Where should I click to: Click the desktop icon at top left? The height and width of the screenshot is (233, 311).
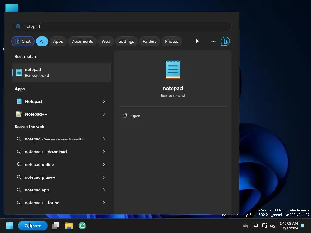pyautogui.click(x=12, y=8)
